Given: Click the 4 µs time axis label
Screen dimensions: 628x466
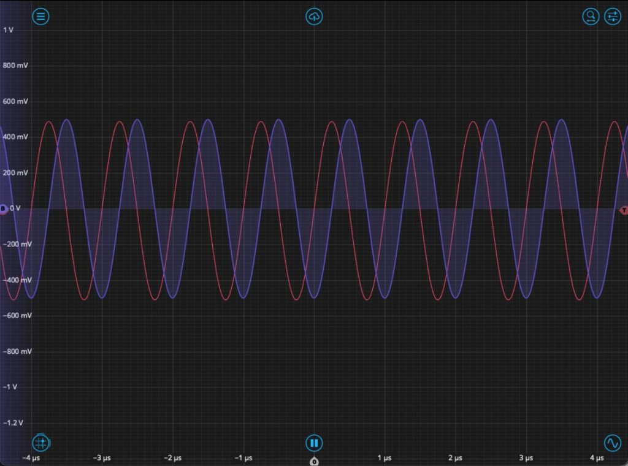Looking at the screenshot, I should 596,458.
